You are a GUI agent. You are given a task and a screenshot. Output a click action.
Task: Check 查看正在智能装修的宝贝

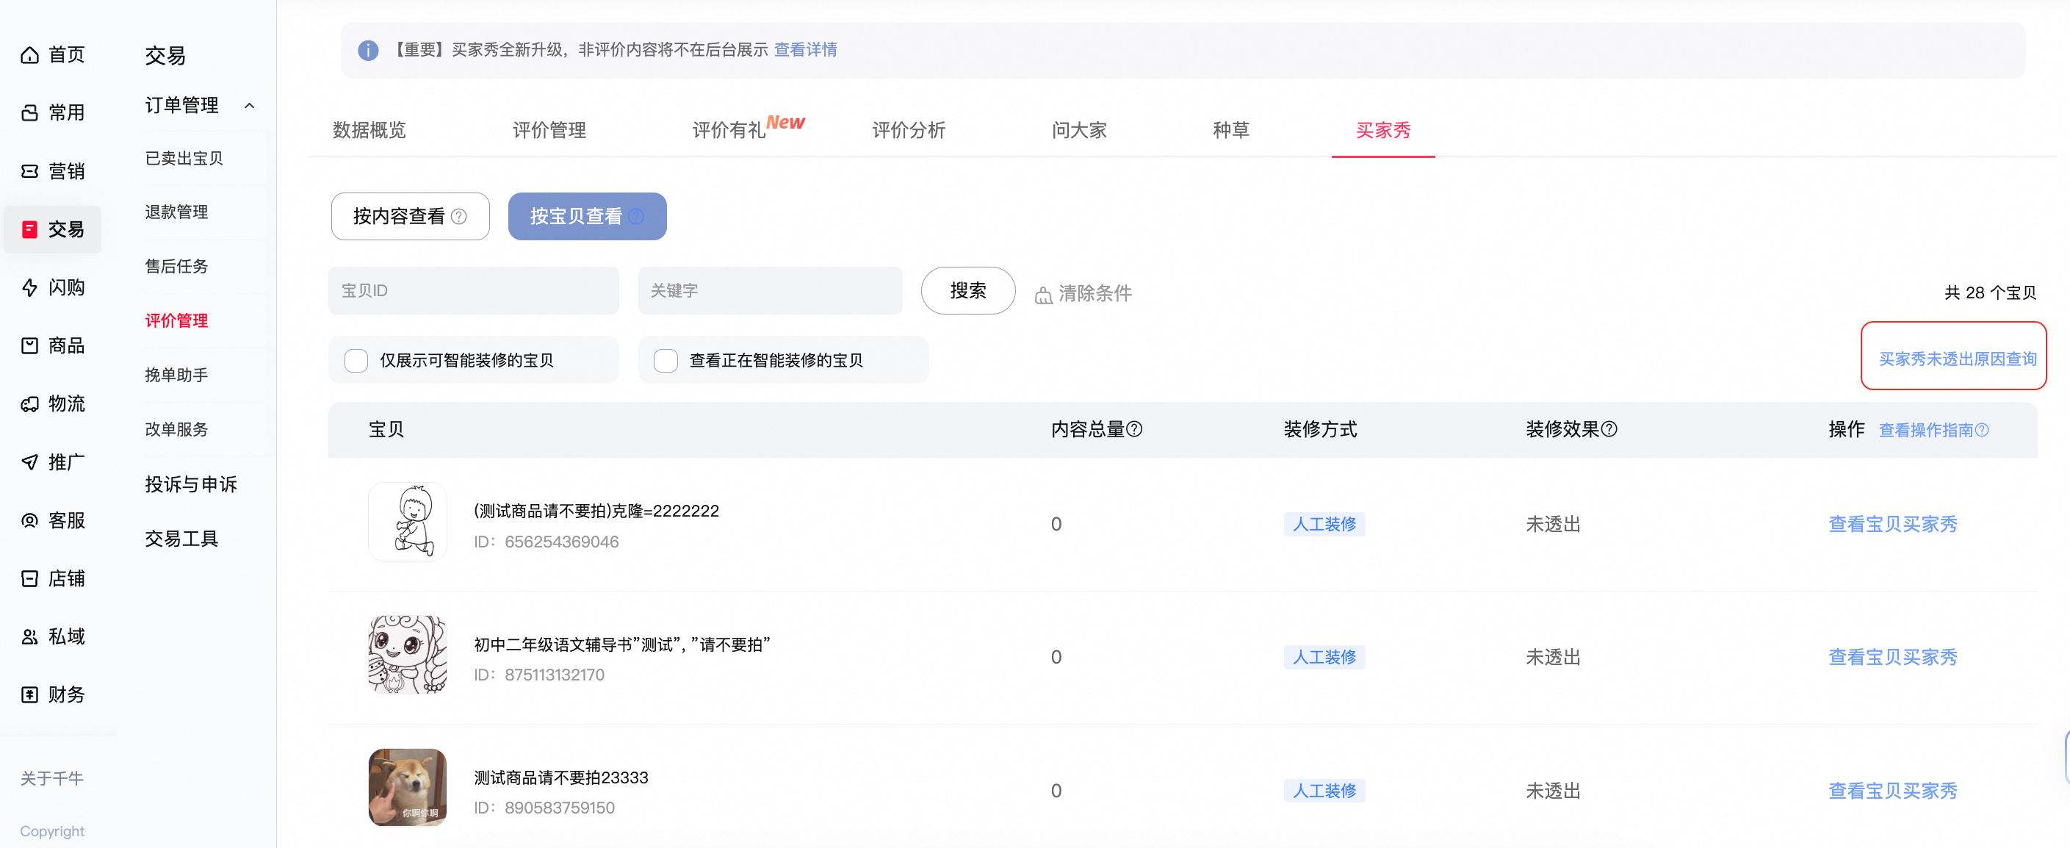coord(666,360)
